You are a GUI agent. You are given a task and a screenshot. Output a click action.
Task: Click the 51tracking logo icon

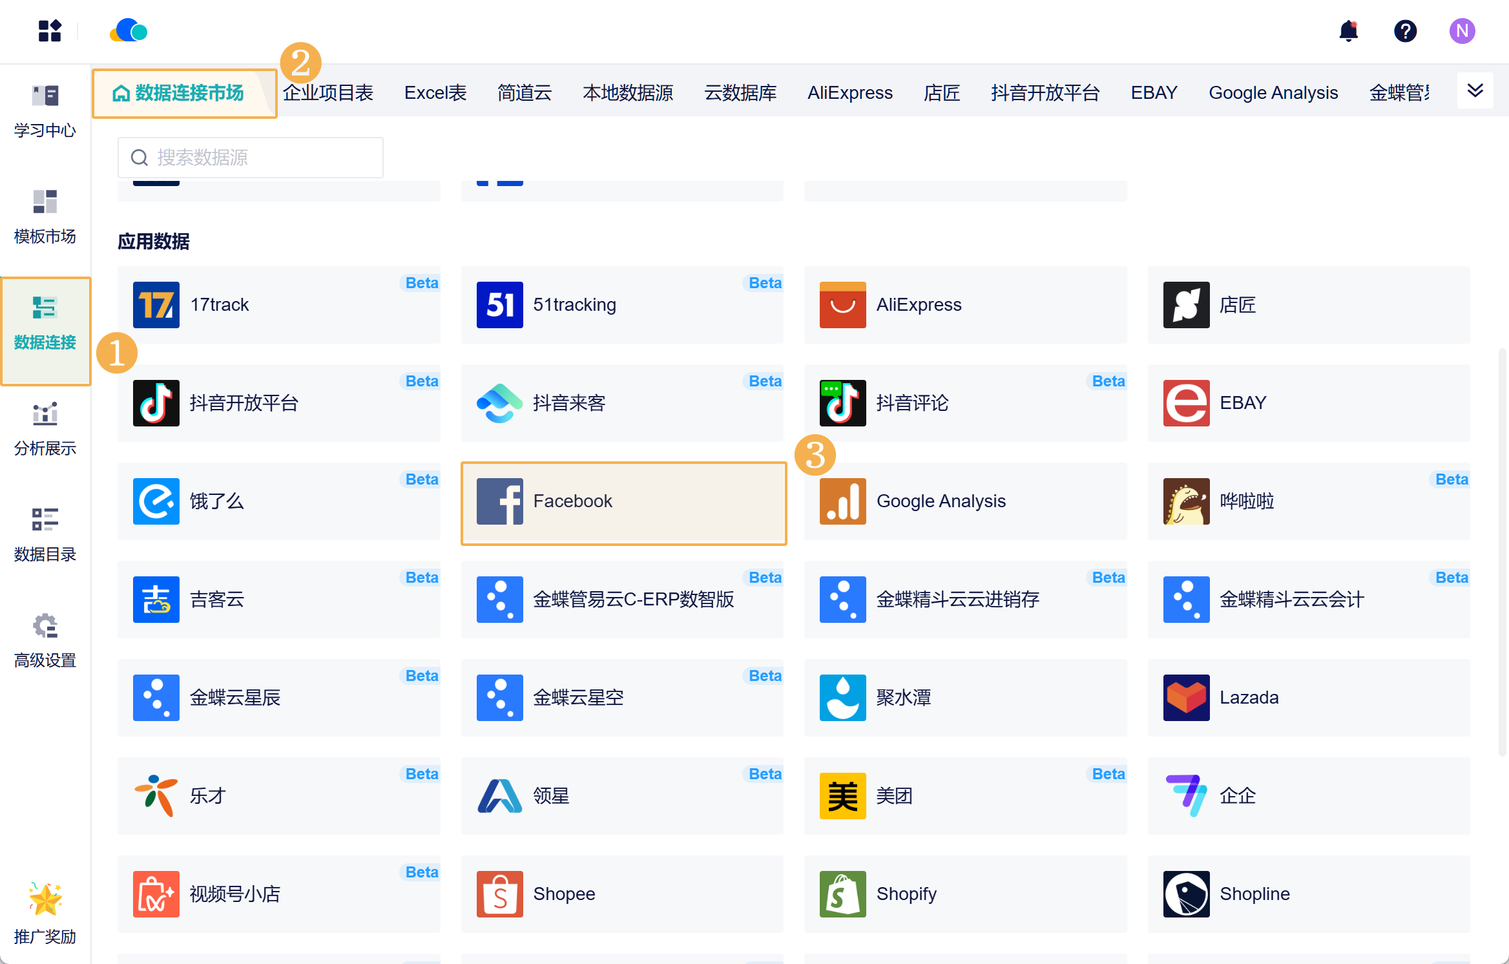pyautogui.click(x=500, y=305)
